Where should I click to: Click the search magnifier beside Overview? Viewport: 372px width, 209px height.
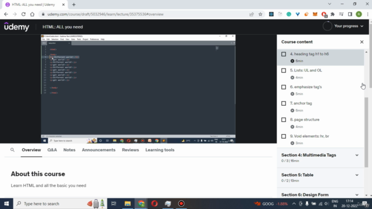coord(12,150)
